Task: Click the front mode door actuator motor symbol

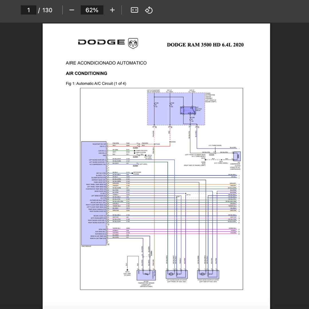Action: click(x=202, y=274)
